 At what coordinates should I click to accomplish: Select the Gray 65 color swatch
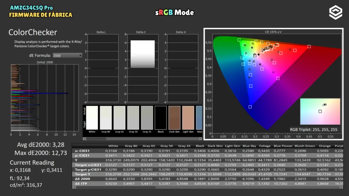point(120,117)
